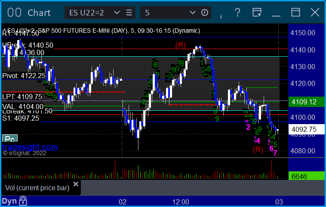The width and height of the screenshot is (326, 207).
Task: Click the clock time template icon
Action: point(205,12)
